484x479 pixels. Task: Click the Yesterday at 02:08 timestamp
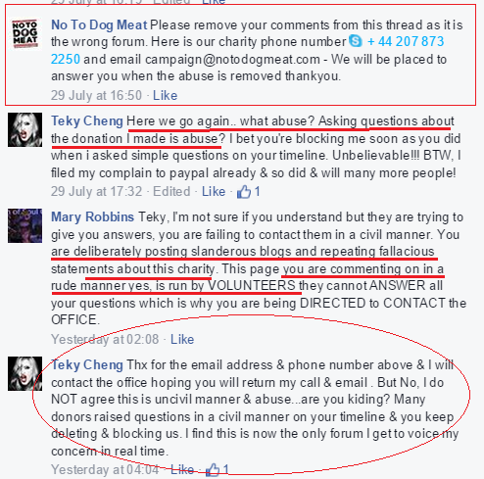105,339
